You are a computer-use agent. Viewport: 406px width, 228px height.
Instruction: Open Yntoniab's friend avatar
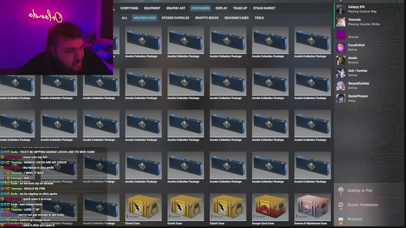341,22
